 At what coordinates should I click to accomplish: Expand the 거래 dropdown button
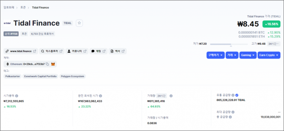pos(232,55)
